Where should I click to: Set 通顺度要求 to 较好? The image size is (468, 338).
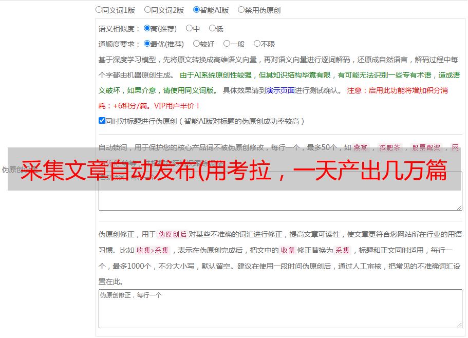(x=196, y=44)
